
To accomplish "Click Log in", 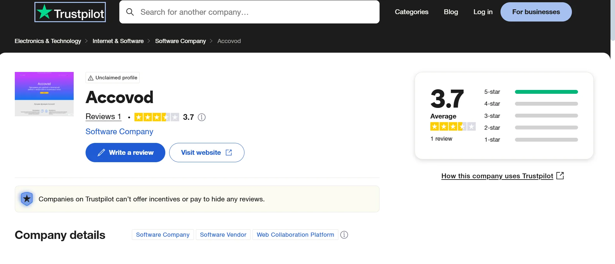I will pyautogui.click(x=483, y=12).
